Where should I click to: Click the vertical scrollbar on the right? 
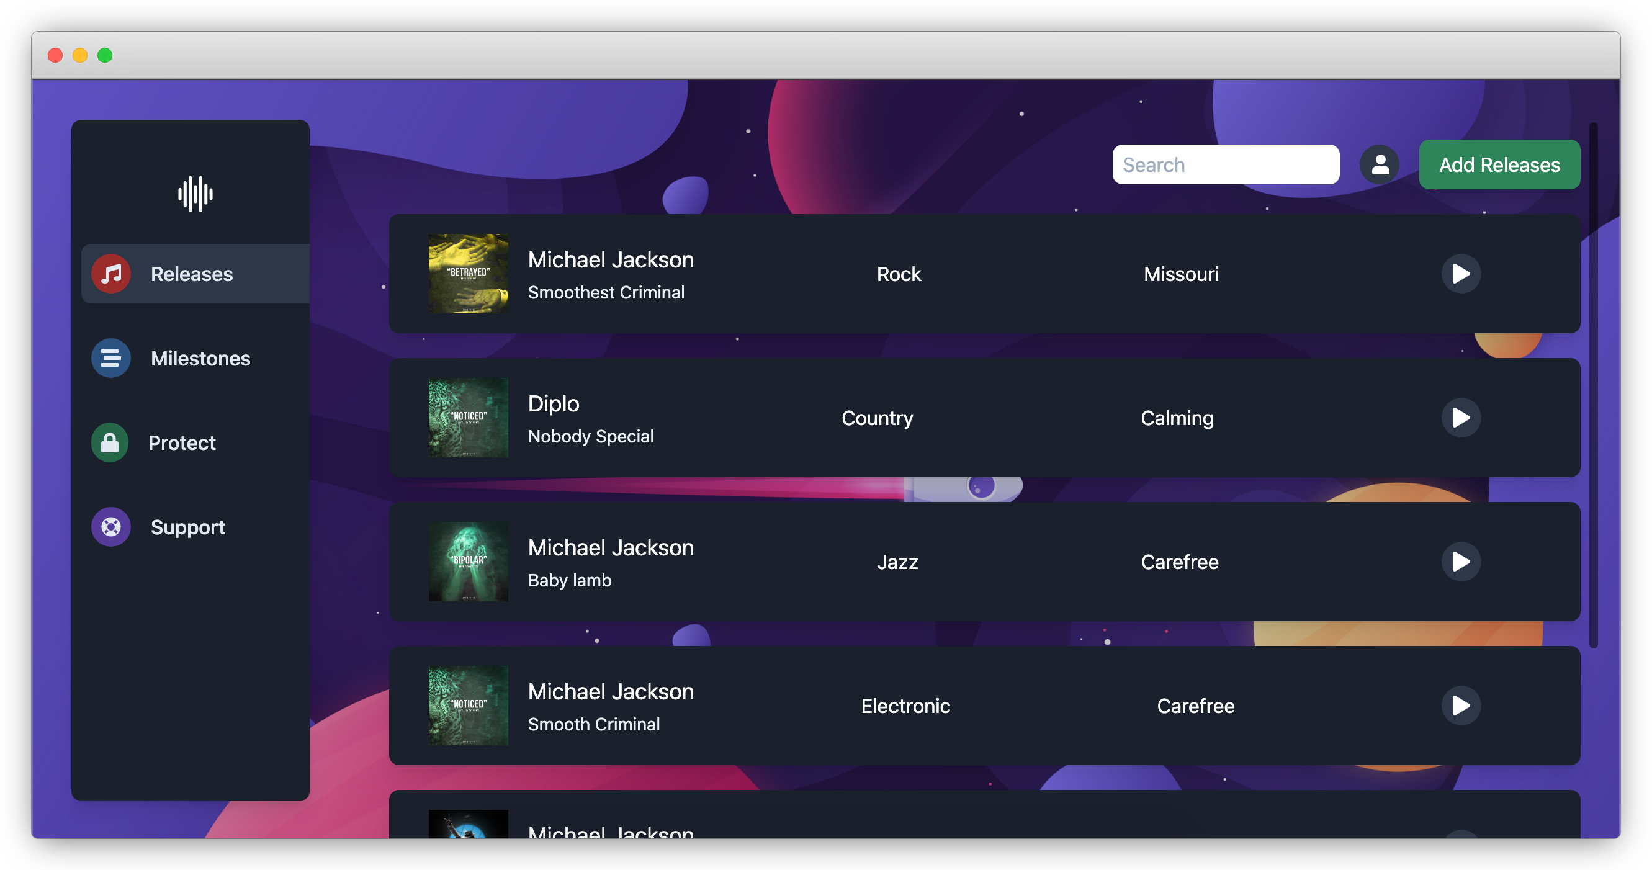1593,385
